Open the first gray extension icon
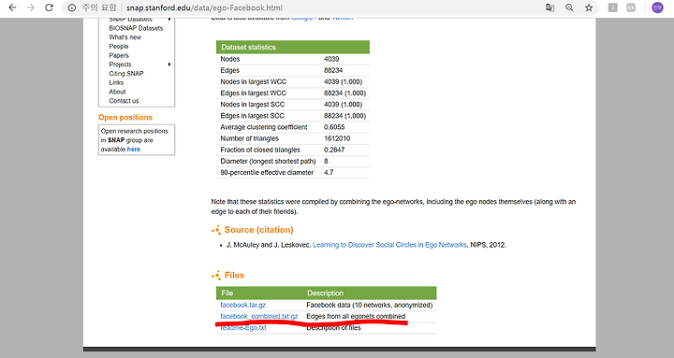674x358 pixels. pos(612,7)
